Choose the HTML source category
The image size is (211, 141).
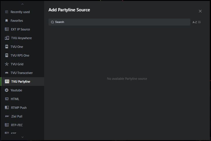[x=22, y=99]
